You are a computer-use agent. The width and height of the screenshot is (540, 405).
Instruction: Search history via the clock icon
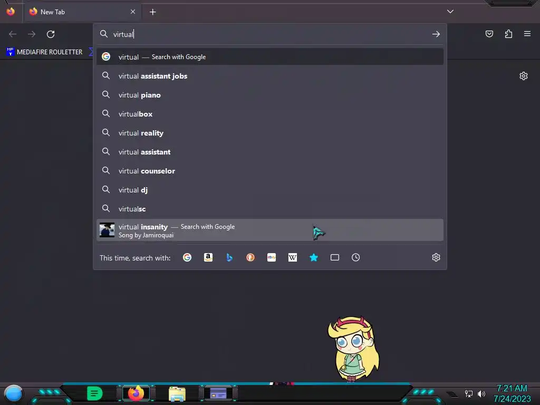pyautogui.click(x=356, y=257)
